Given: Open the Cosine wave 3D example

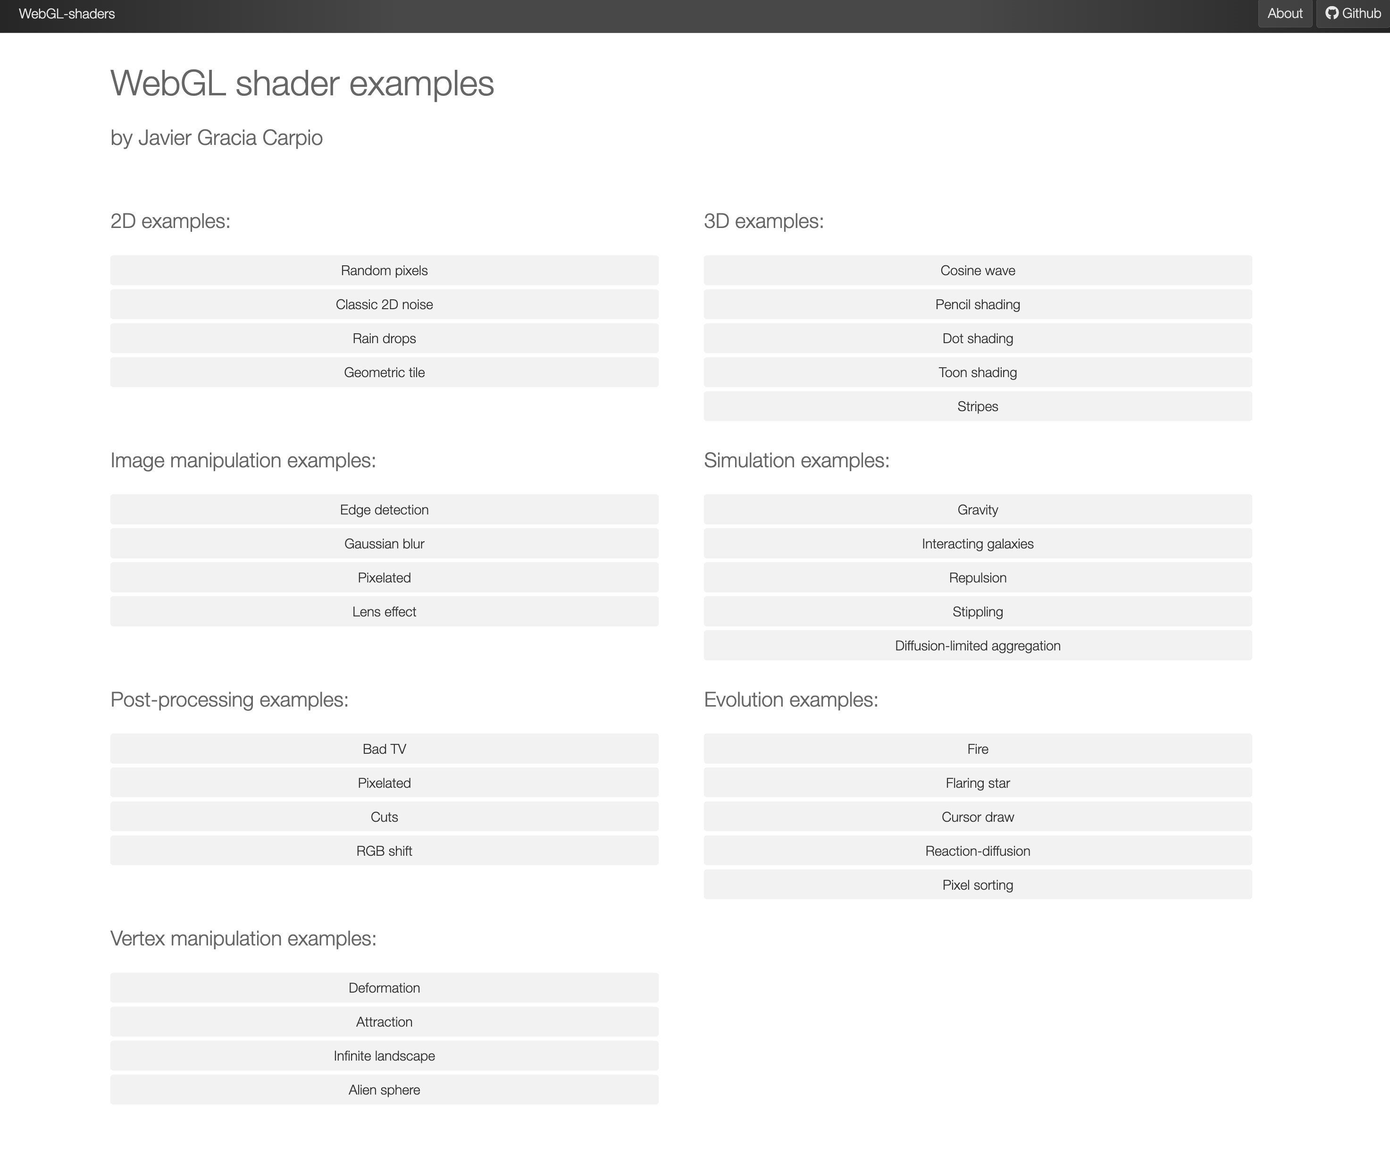Looking at the screenshot, I should (978, 270).
